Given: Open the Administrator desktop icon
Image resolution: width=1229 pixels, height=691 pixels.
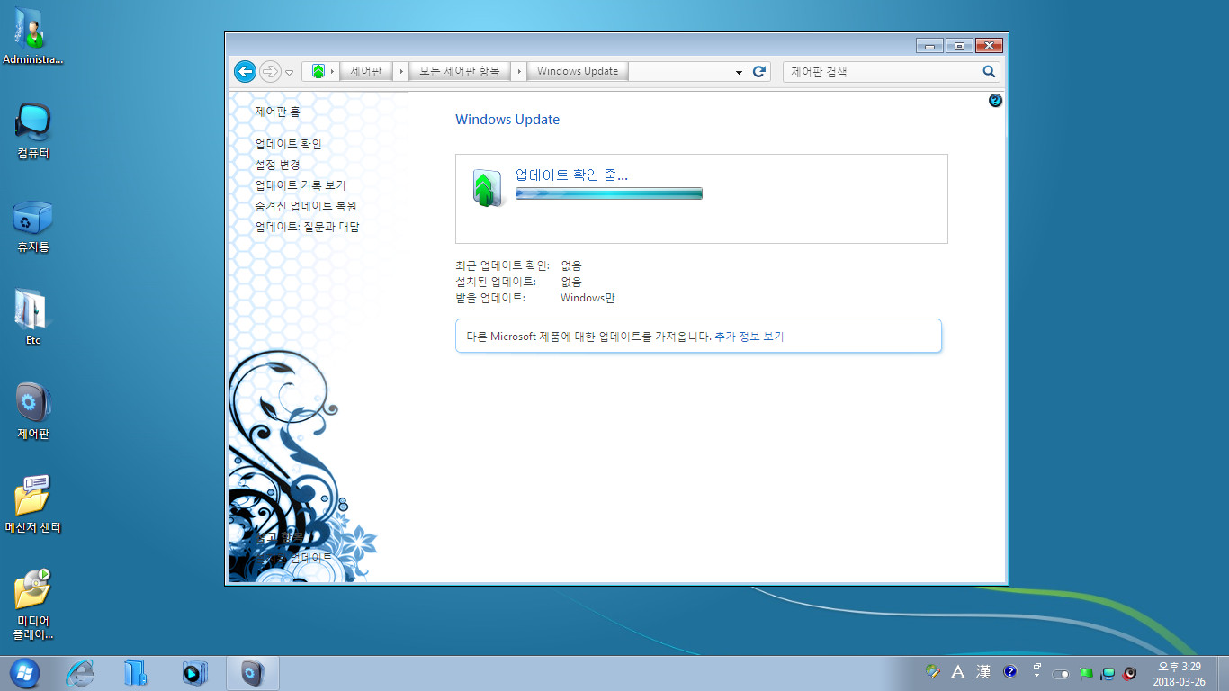Looking at the screenshot, I should point(33,38).
